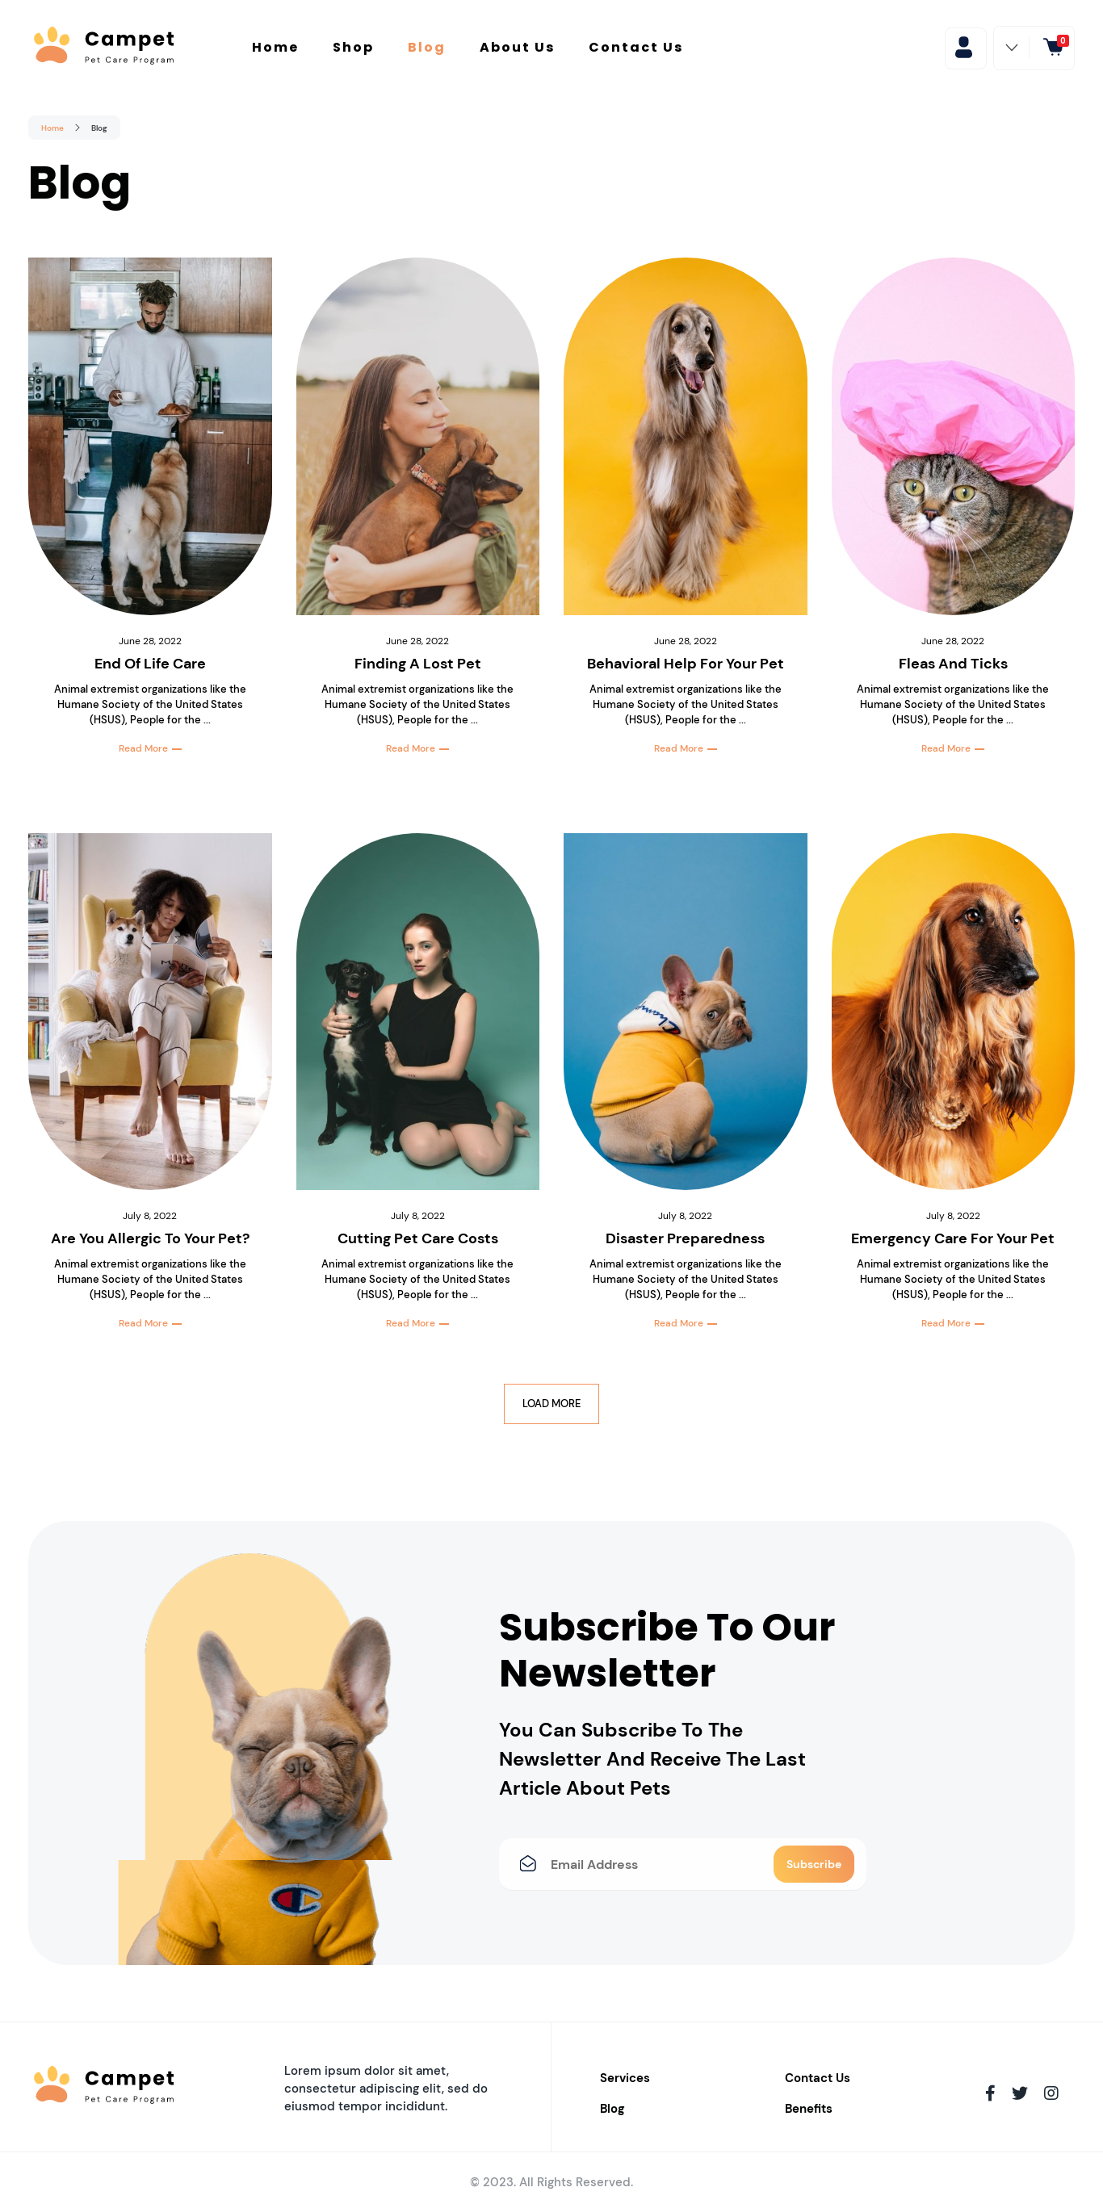Focus the Email Address input field
1103x2204 pixels.
point(655,1863)
